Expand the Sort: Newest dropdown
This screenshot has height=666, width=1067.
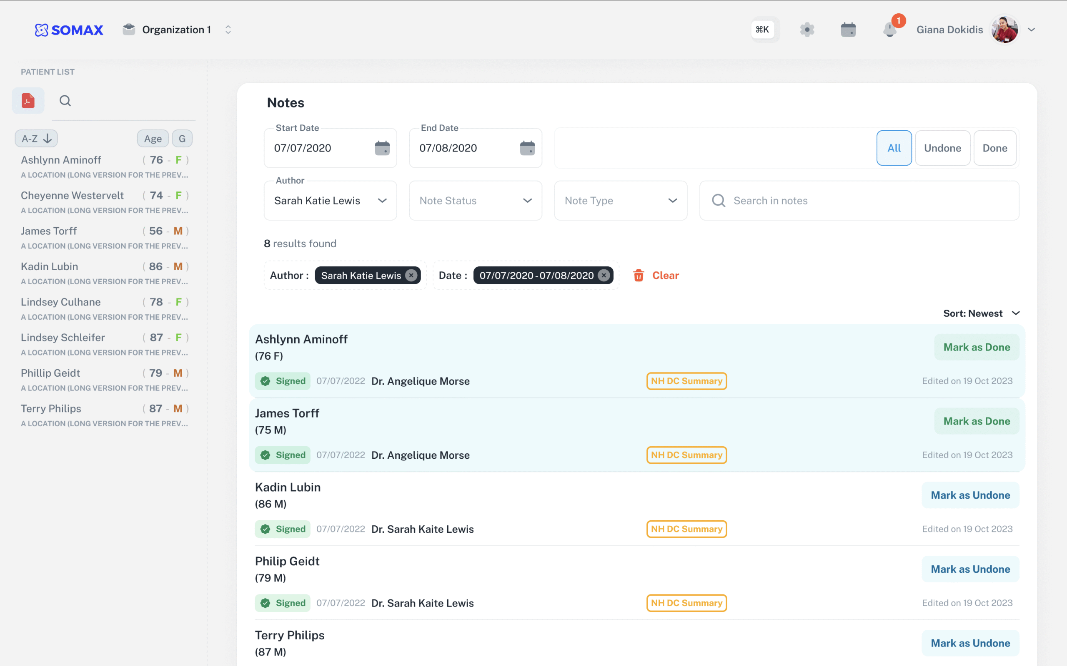[x=981, y=313]
